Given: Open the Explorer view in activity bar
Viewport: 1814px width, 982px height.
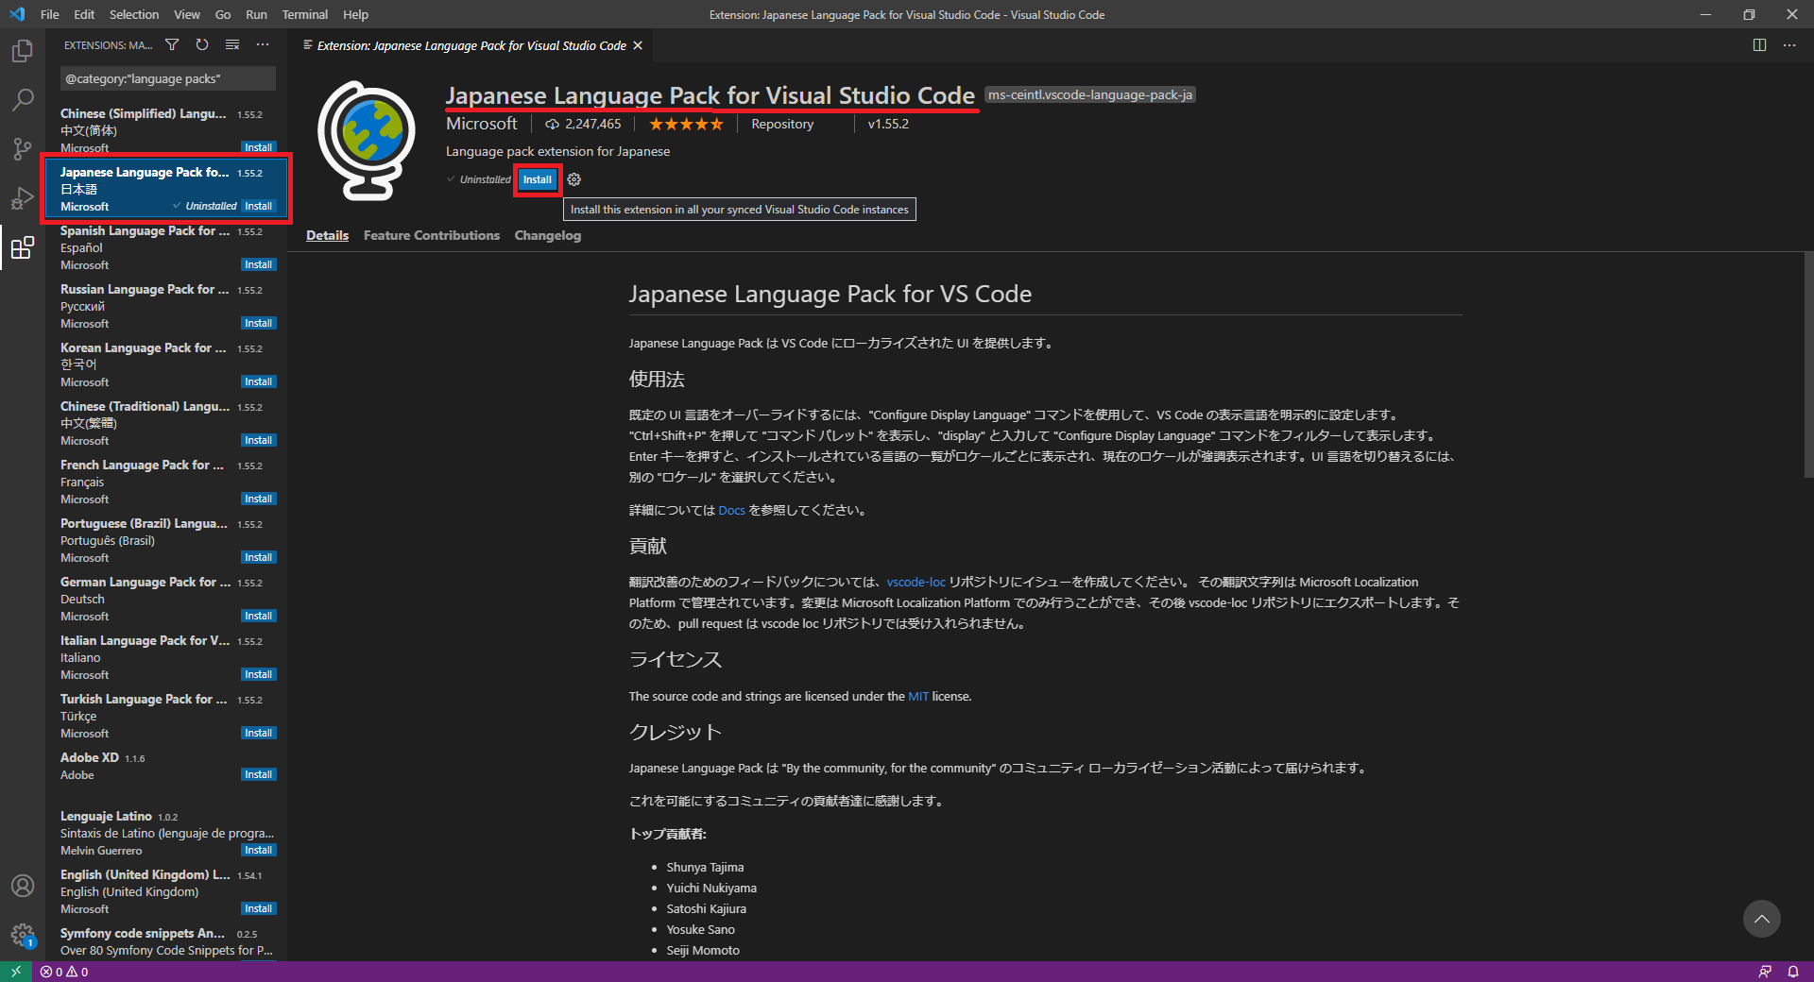Looking at the screenshot, I should click(23, 51).
